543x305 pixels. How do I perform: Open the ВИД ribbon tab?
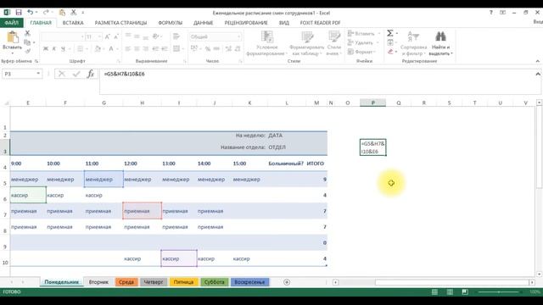coord(284,23)
